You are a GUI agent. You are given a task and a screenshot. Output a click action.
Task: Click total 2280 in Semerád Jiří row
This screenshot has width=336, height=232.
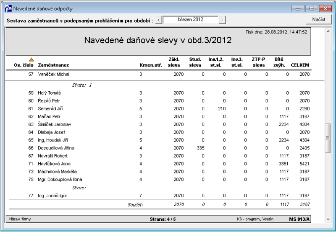pyautogui.click(x=304, y=109)
